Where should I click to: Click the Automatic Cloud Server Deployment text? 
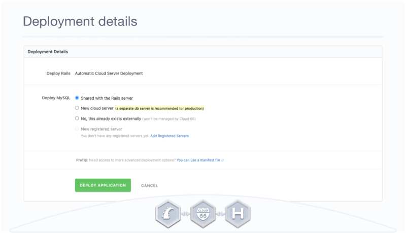109,73
